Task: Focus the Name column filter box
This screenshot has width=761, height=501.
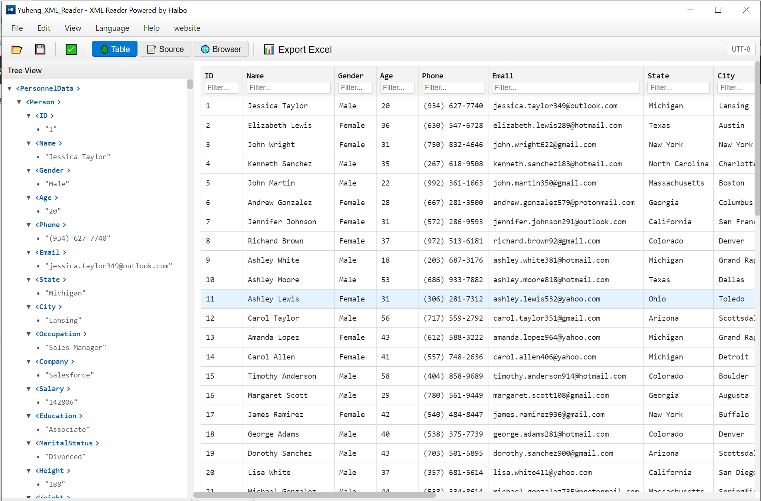Action: (288, 88)
